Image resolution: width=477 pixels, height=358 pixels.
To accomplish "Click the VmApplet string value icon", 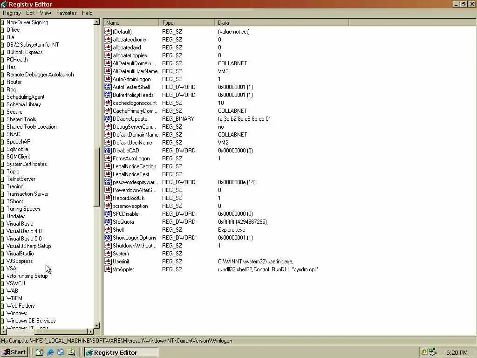I will (108, 269).
